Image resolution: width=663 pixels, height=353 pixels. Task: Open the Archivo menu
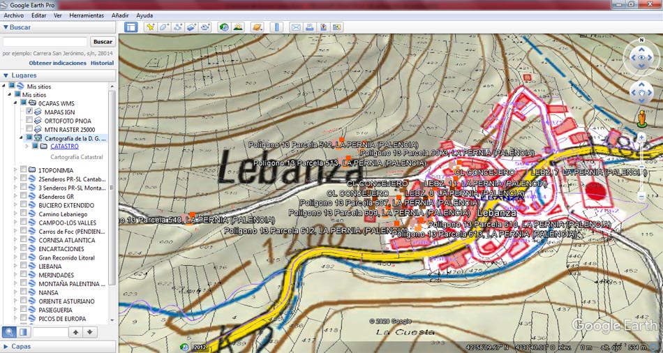pos(13,15)
